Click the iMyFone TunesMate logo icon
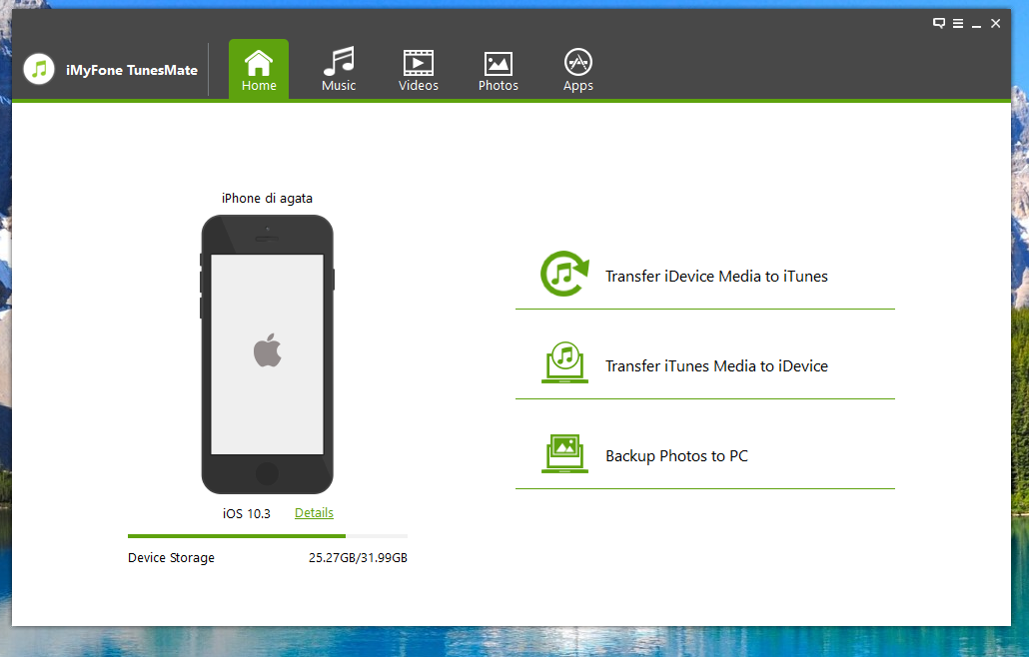The image size is (1029, 657). pos(39,69)
